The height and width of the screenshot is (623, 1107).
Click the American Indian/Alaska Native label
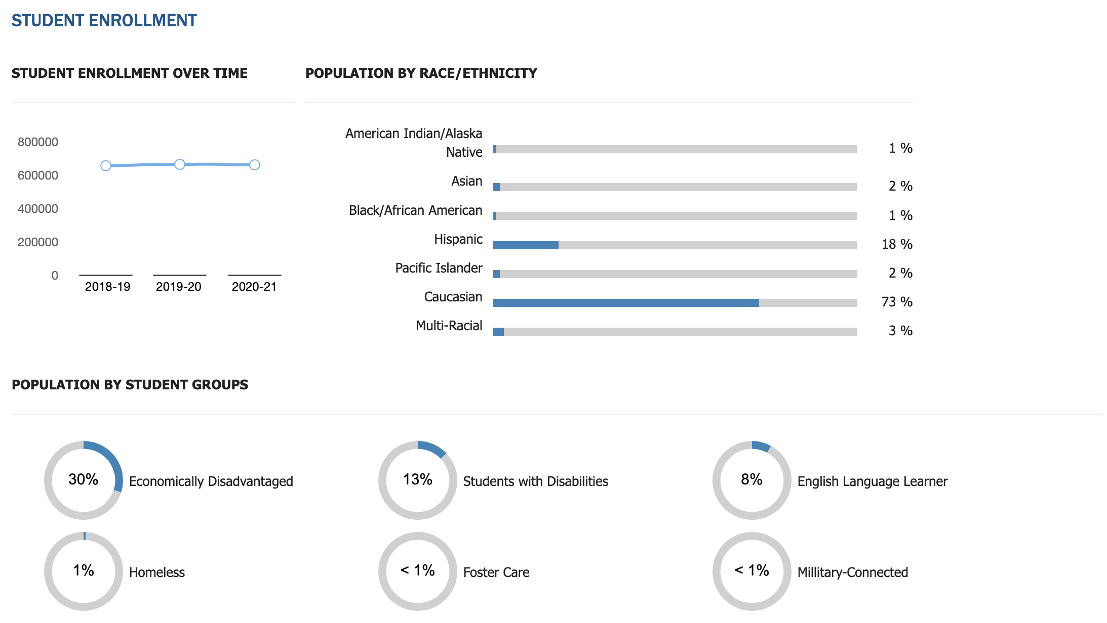(414, 143)
